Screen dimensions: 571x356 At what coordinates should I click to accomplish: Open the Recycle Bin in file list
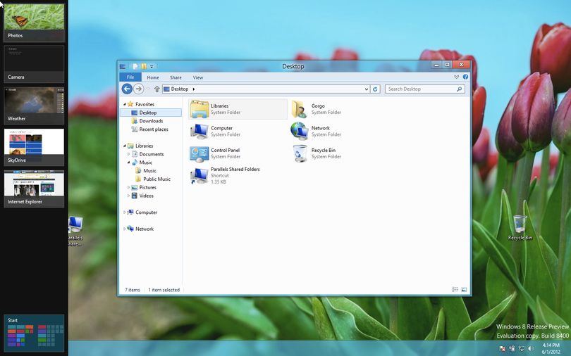pyautogui.click(x=317, y=153)
